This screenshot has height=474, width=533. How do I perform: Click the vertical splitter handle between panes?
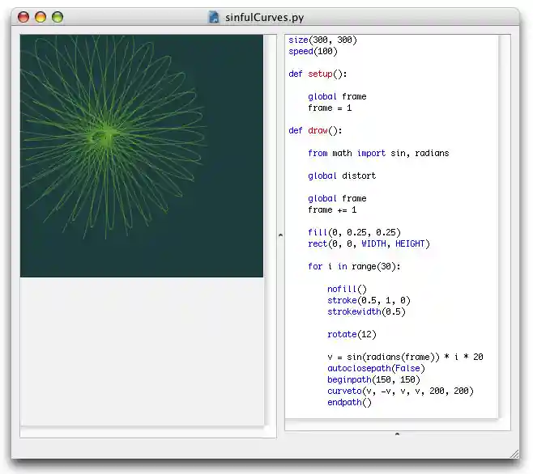(x=280, y=235)
